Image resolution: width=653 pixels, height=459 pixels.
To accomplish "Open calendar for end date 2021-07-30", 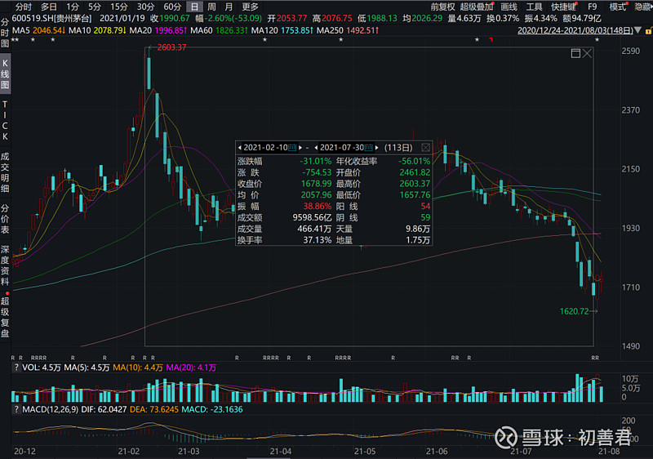I will 369,148.
